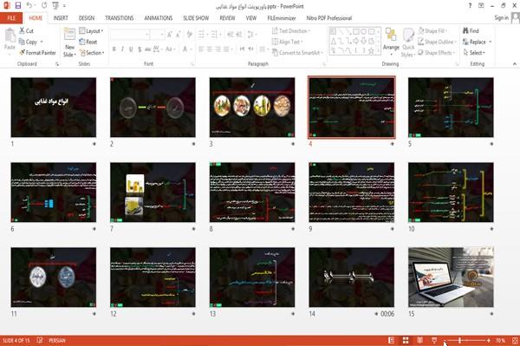Viewport: 520px width, 346px height.
Task: Toggle Italic formatting button
Action: pyautogui.click(x=122, y=49)
